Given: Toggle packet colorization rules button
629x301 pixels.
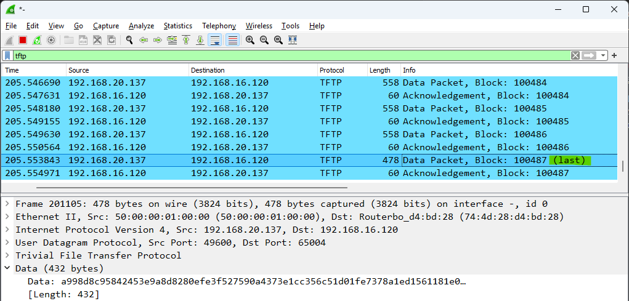Looking at the screenshot, I should [x=233, y=40].
